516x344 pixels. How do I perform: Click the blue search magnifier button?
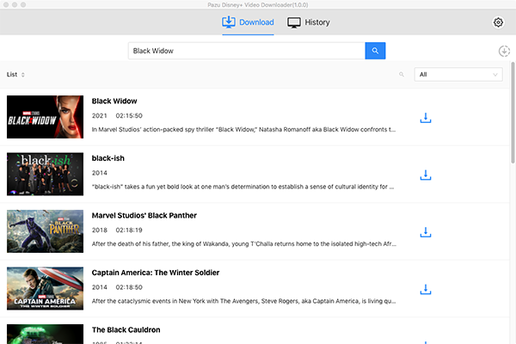point(375,51)
